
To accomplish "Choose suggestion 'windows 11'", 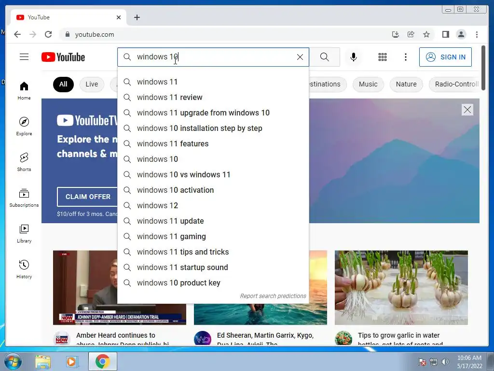I will [213, 82].
